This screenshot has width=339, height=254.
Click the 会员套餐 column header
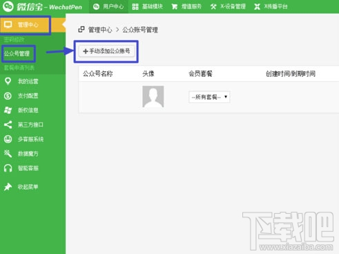point(200,74)
